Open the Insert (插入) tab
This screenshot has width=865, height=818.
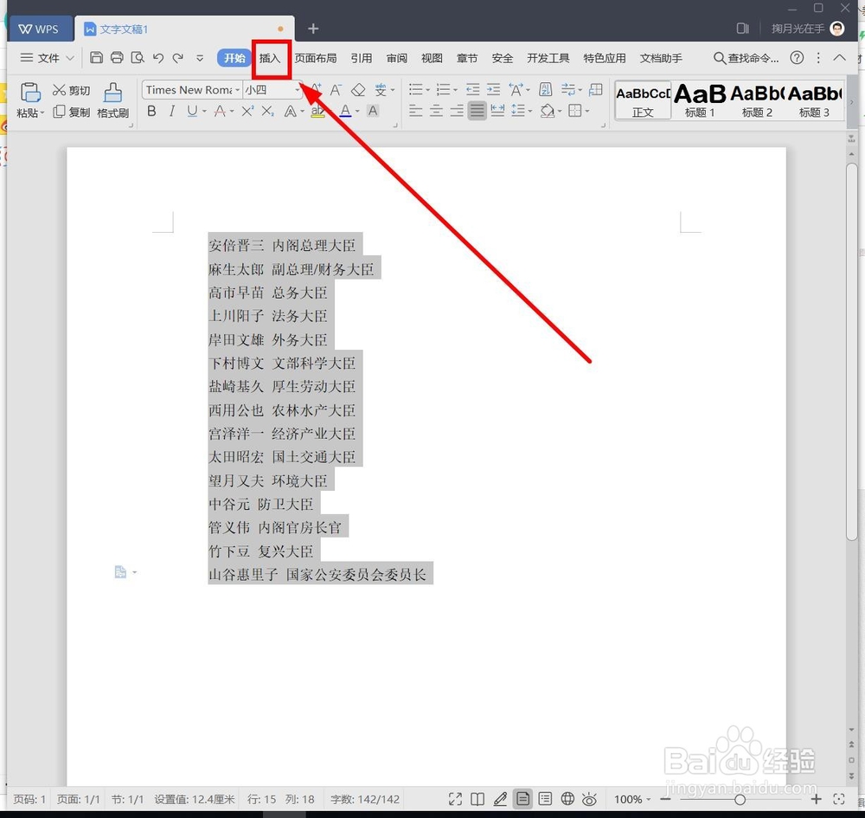coord(270,58)
